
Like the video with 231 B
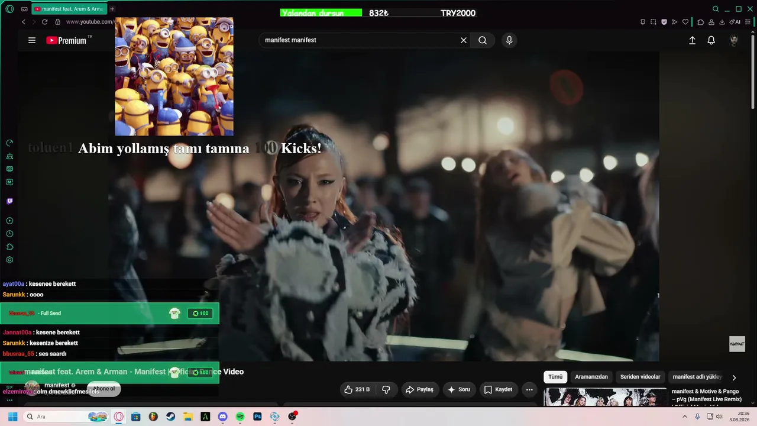(x=357, y=389)
